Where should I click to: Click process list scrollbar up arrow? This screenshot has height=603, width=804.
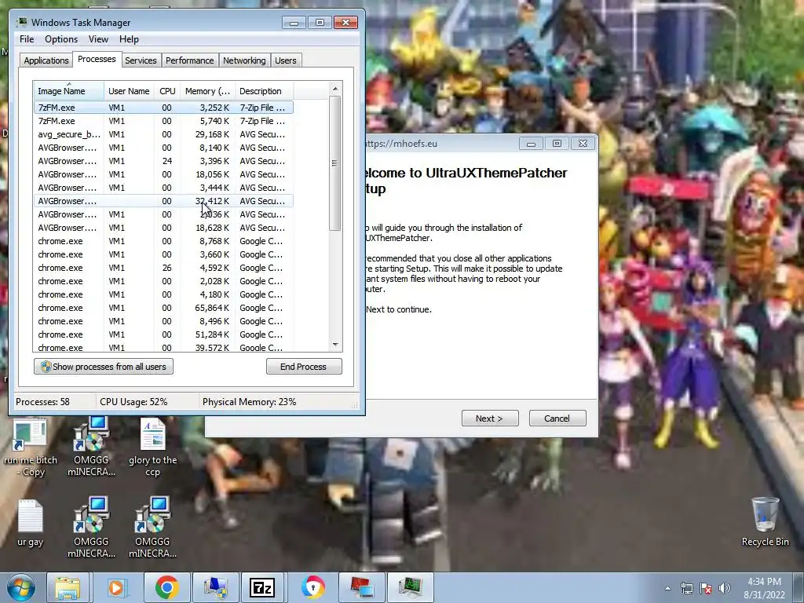pos(334,89)
